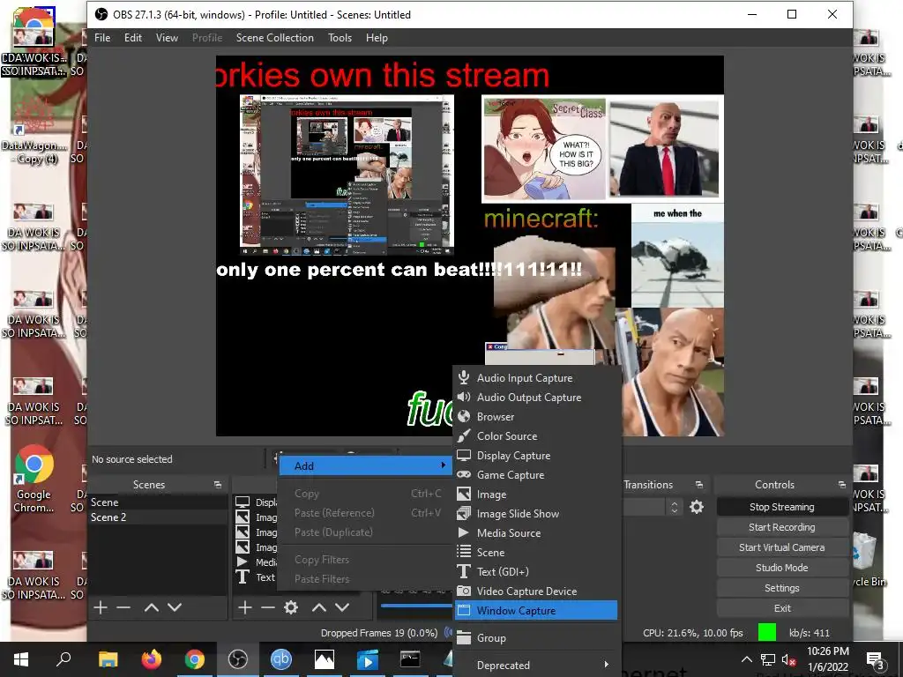
Task: Click the Start Recording button
Action: point(782,527)
